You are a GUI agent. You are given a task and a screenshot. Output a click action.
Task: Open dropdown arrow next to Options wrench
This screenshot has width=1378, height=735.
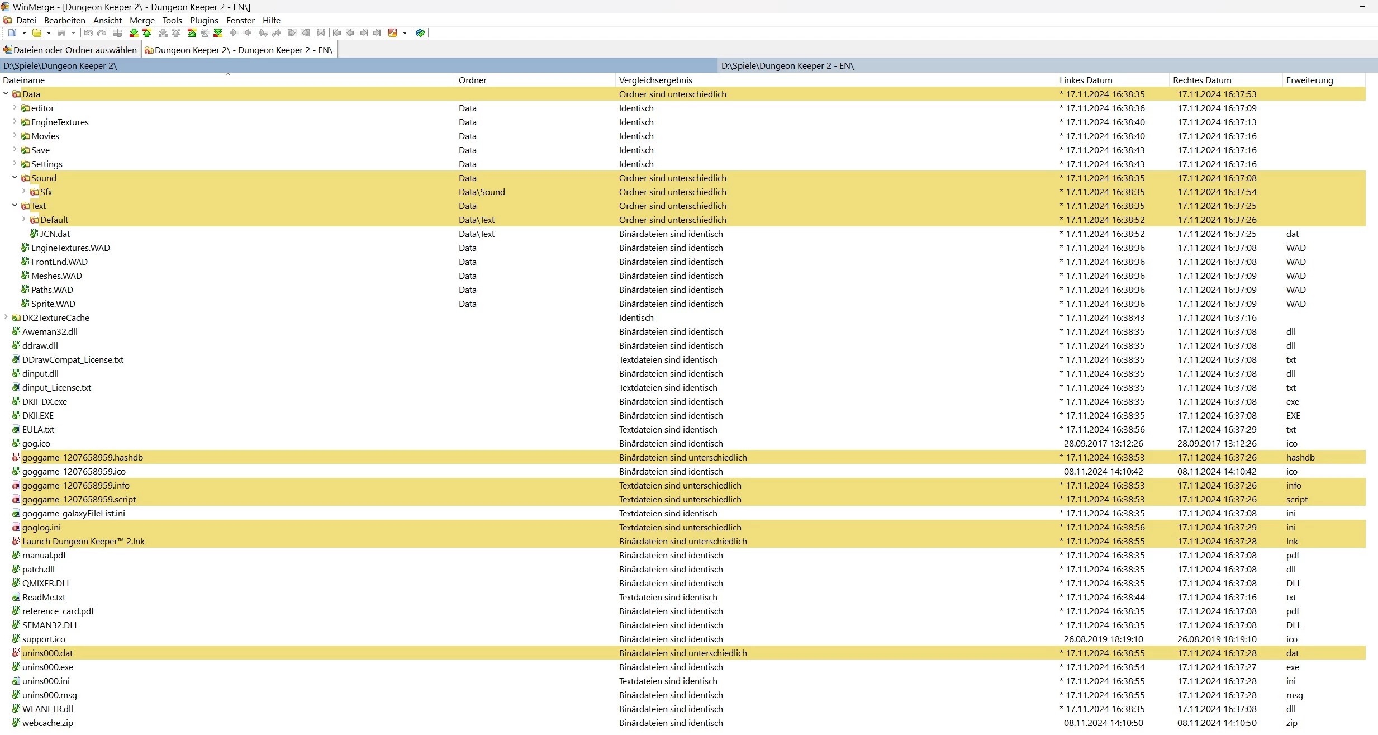(405, 32)
